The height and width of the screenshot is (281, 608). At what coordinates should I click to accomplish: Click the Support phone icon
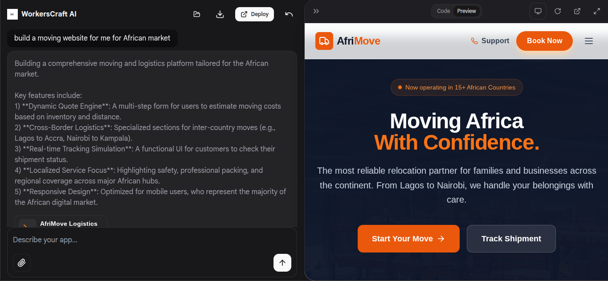coord(474,41)
